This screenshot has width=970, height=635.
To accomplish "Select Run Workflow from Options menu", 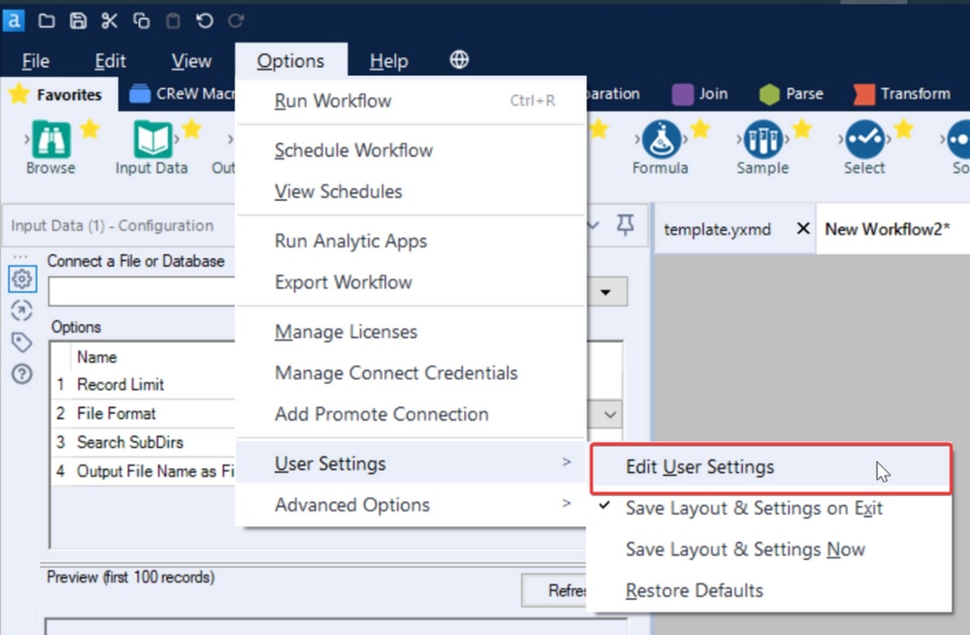I will pyautogui.click(x=333, y=101).
